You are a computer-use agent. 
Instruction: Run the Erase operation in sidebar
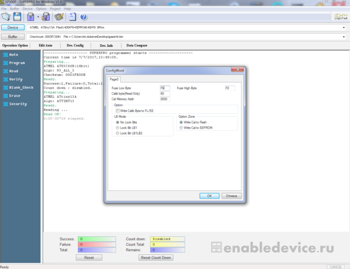point(12,95)
